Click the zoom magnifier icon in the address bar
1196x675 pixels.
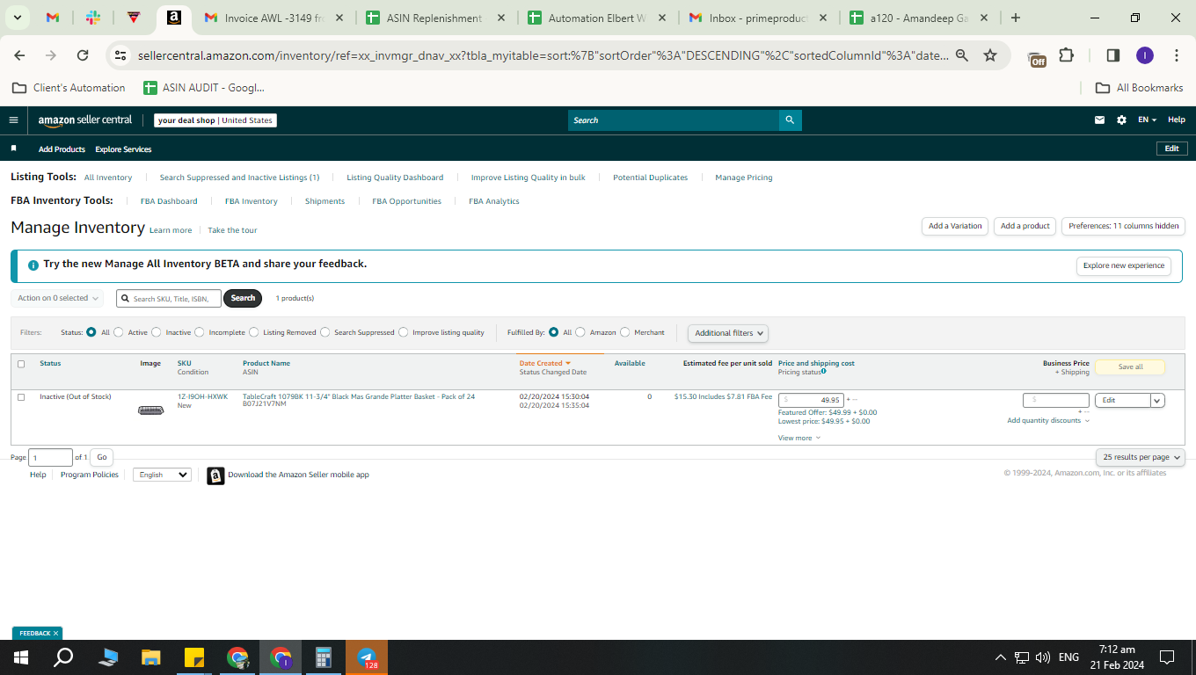click(x=961, y=55)
